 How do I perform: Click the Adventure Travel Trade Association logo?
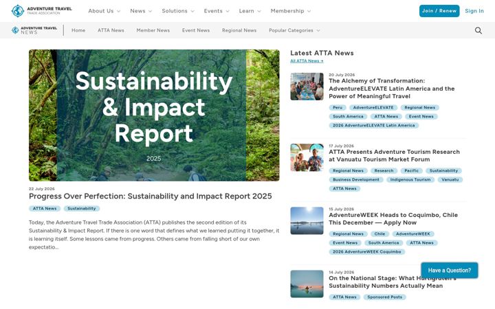tap(41, 11)
